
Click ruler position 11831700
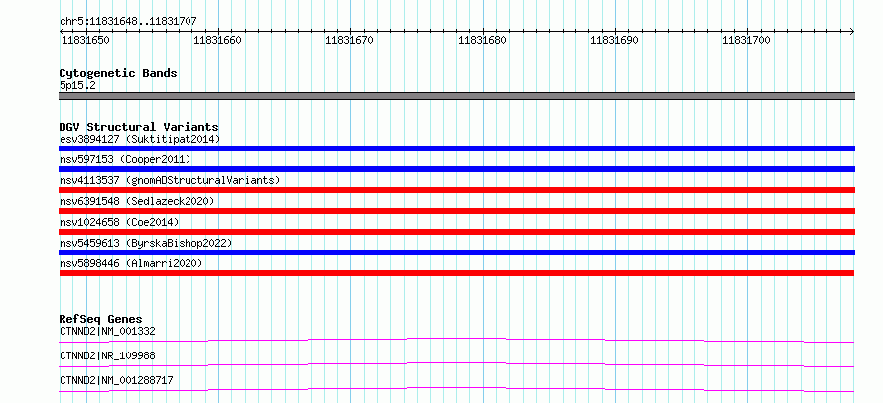pyautogui.click(x=747, y=41)
